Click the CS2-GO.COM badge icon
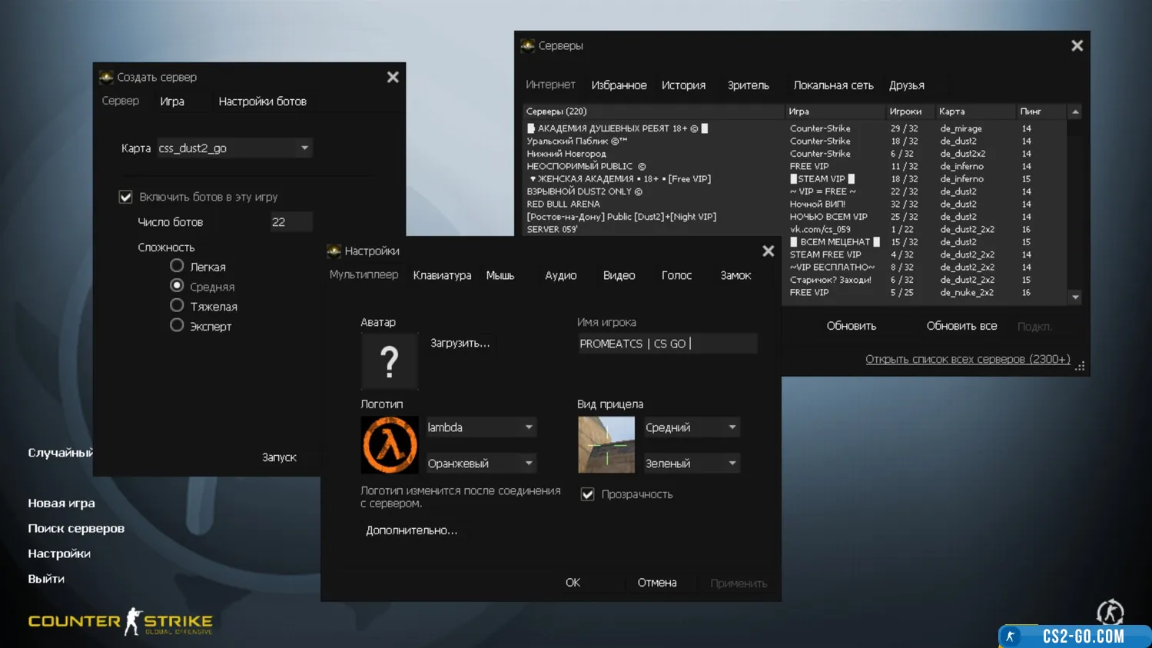 pyautogui.click(x=1011, y=636)
